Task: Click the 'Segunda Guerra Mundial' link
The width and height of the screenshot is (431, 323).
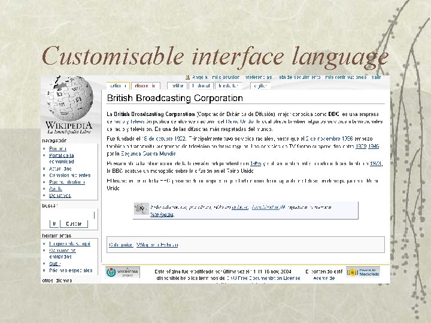Action: point(148,154)
